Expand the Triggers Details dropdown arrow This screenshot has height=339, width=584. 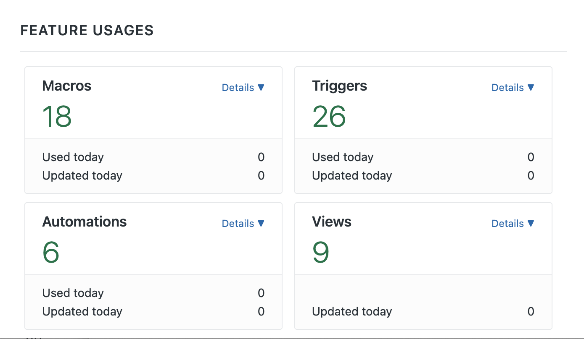click(531, 87)
